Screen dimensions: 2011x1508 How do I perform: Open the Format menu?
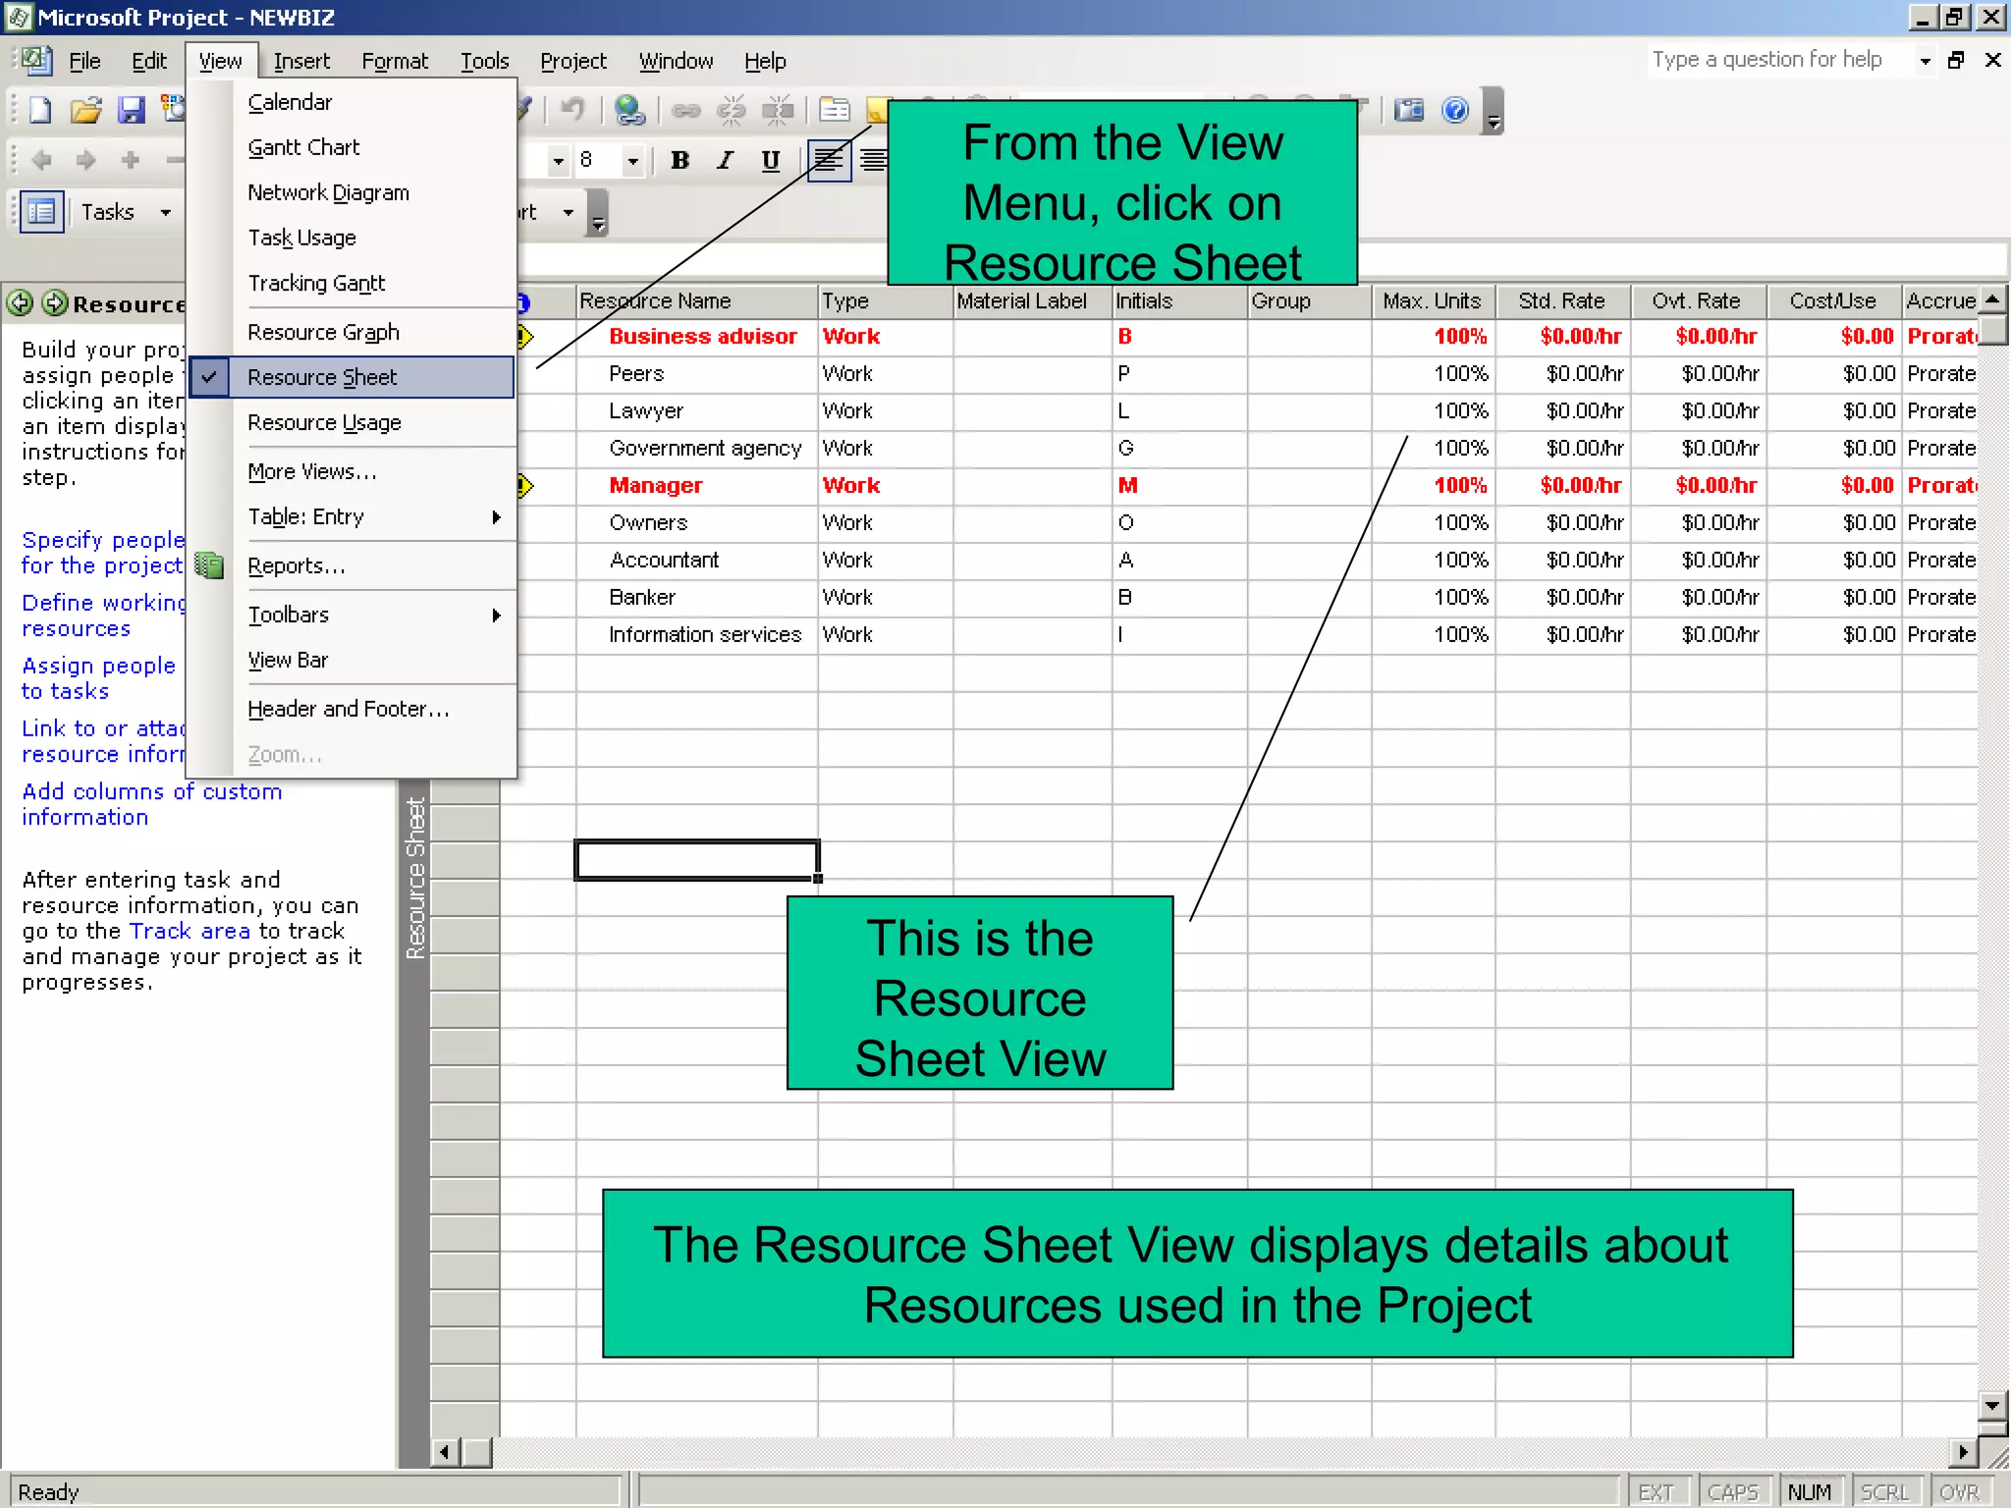pos(395,61)
